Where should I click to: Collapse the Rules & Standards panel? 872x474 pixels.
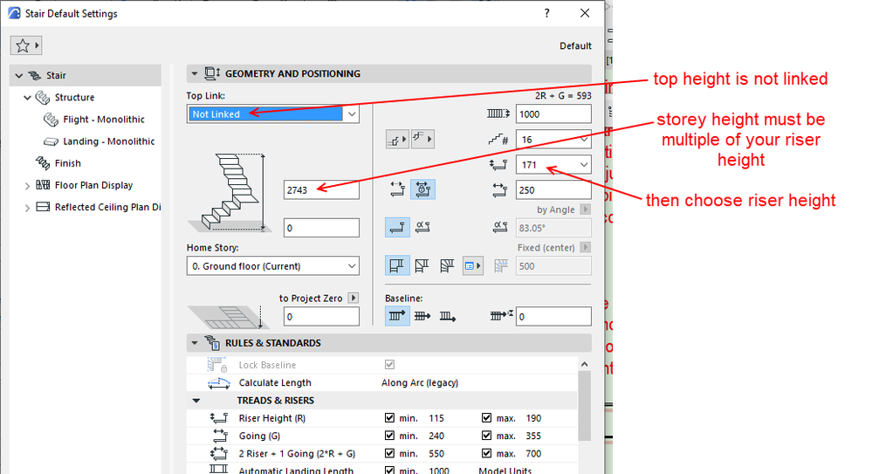coord(194,343)
